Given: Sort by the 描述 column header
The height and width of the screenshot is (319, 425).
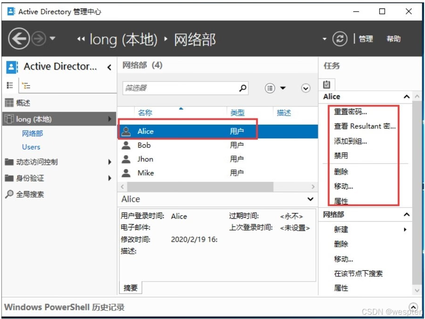Looking at the screenshot, I should (x=284, y=112).
